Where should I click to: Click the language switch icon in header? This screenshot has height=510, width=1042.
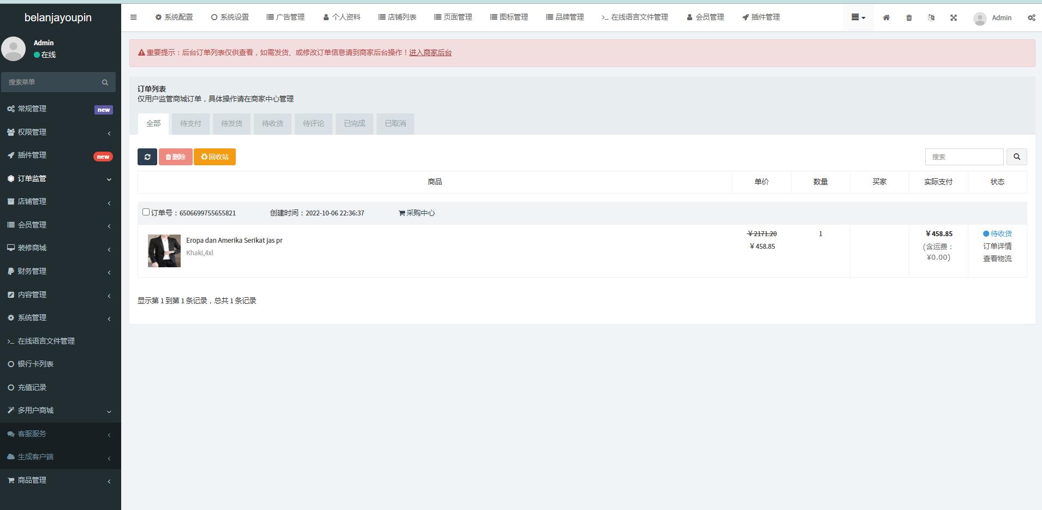[931, 17]
